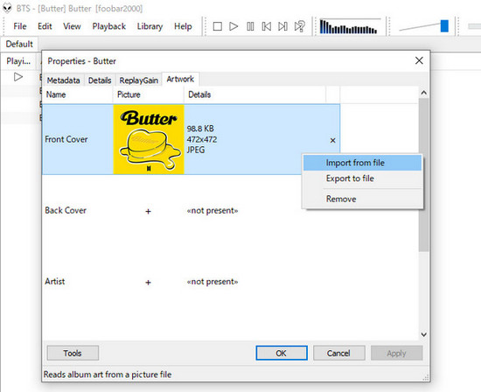This screenshot has height=392, width=481.
Task: Open the View menu
Action: click(x=72, y=26)
